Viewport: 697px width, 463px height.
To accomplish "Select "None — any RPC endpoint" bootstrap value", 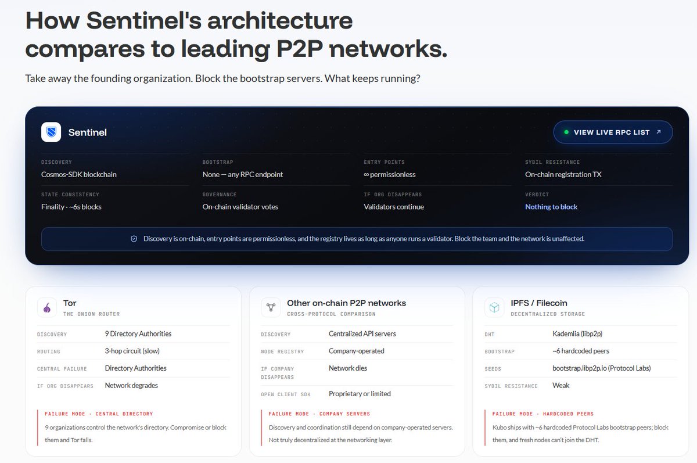I will (243, 174).
